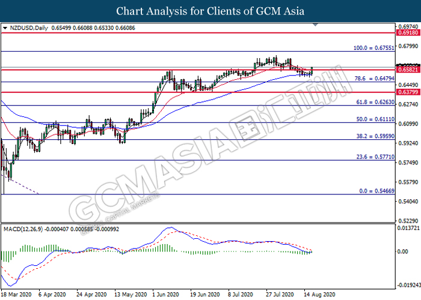Screen dimensions: 421x300
Task: Click the 18 Mar 2020 date marker
Action: (16, 295)
